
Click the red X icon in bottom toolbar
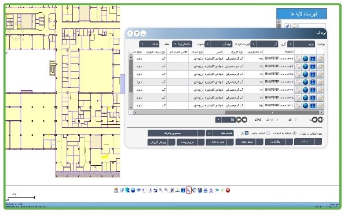pyautogui.click(x=228, y=190)
